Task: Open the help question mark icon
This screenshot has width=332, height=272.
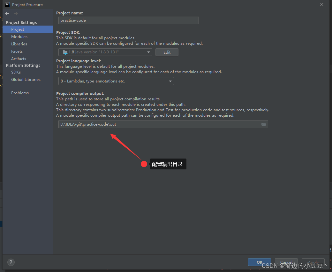Action: pos(11,262)
